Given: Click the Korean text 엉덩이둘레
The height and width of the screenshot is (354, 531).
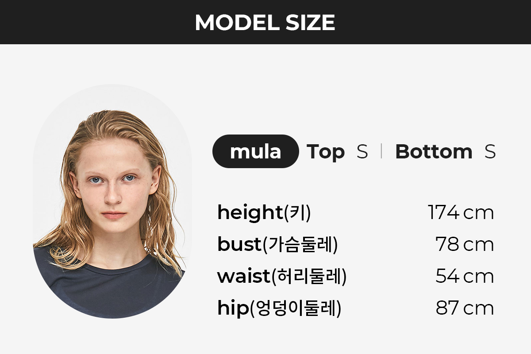Looking at the screenshot, I should 296,309.
